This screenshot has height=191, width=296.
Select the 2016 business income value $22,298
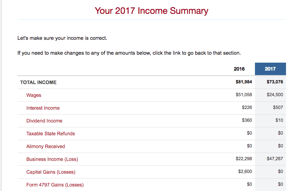tap(244, 159)
